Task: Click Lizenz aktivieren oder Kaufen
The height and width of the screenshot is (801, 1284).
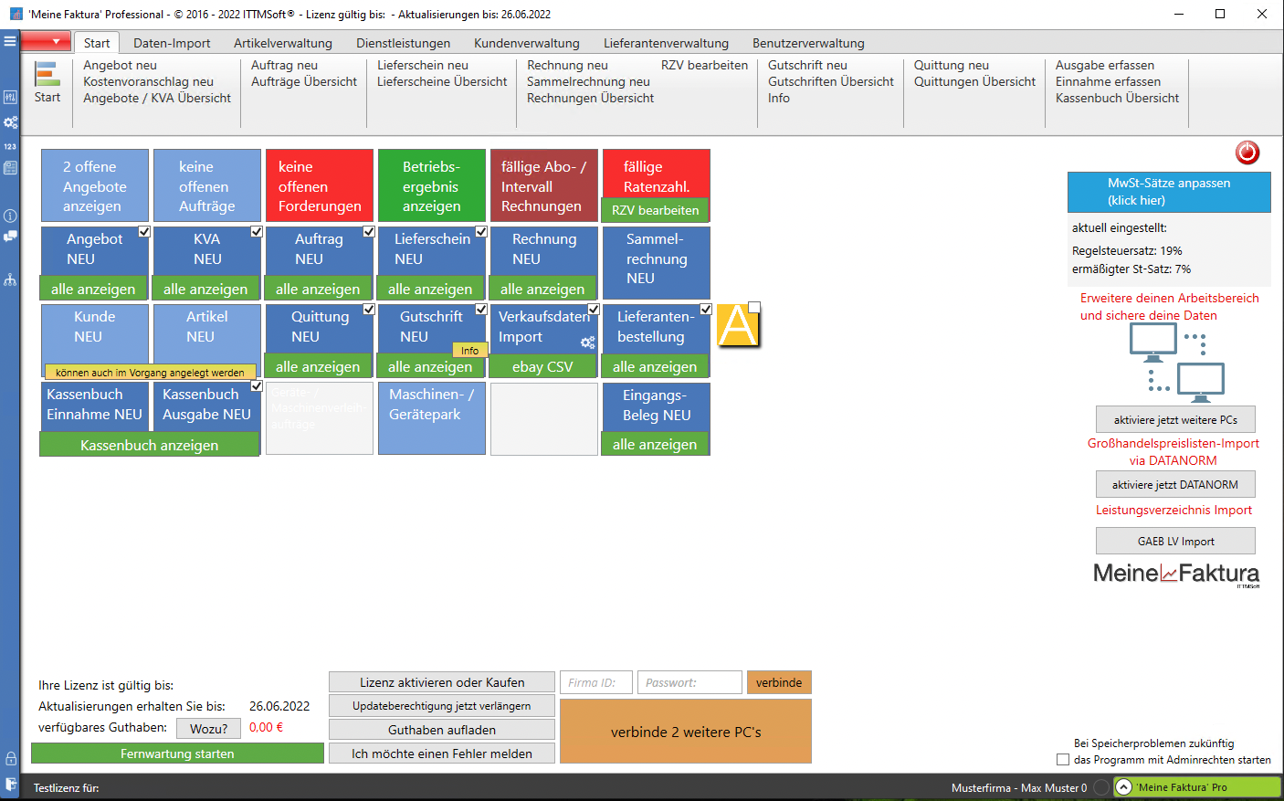Action: point(442,682)
